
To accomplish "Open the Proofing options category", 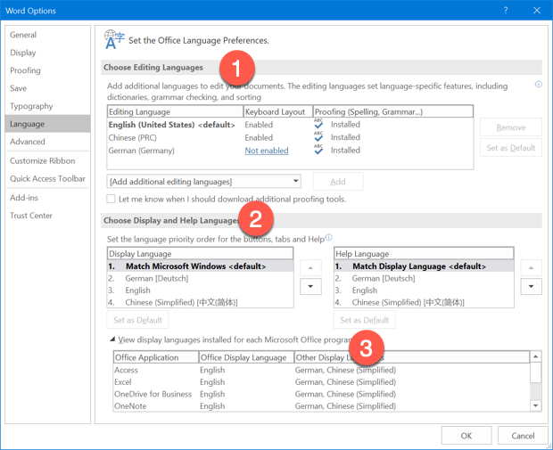I will click(25, 70).
